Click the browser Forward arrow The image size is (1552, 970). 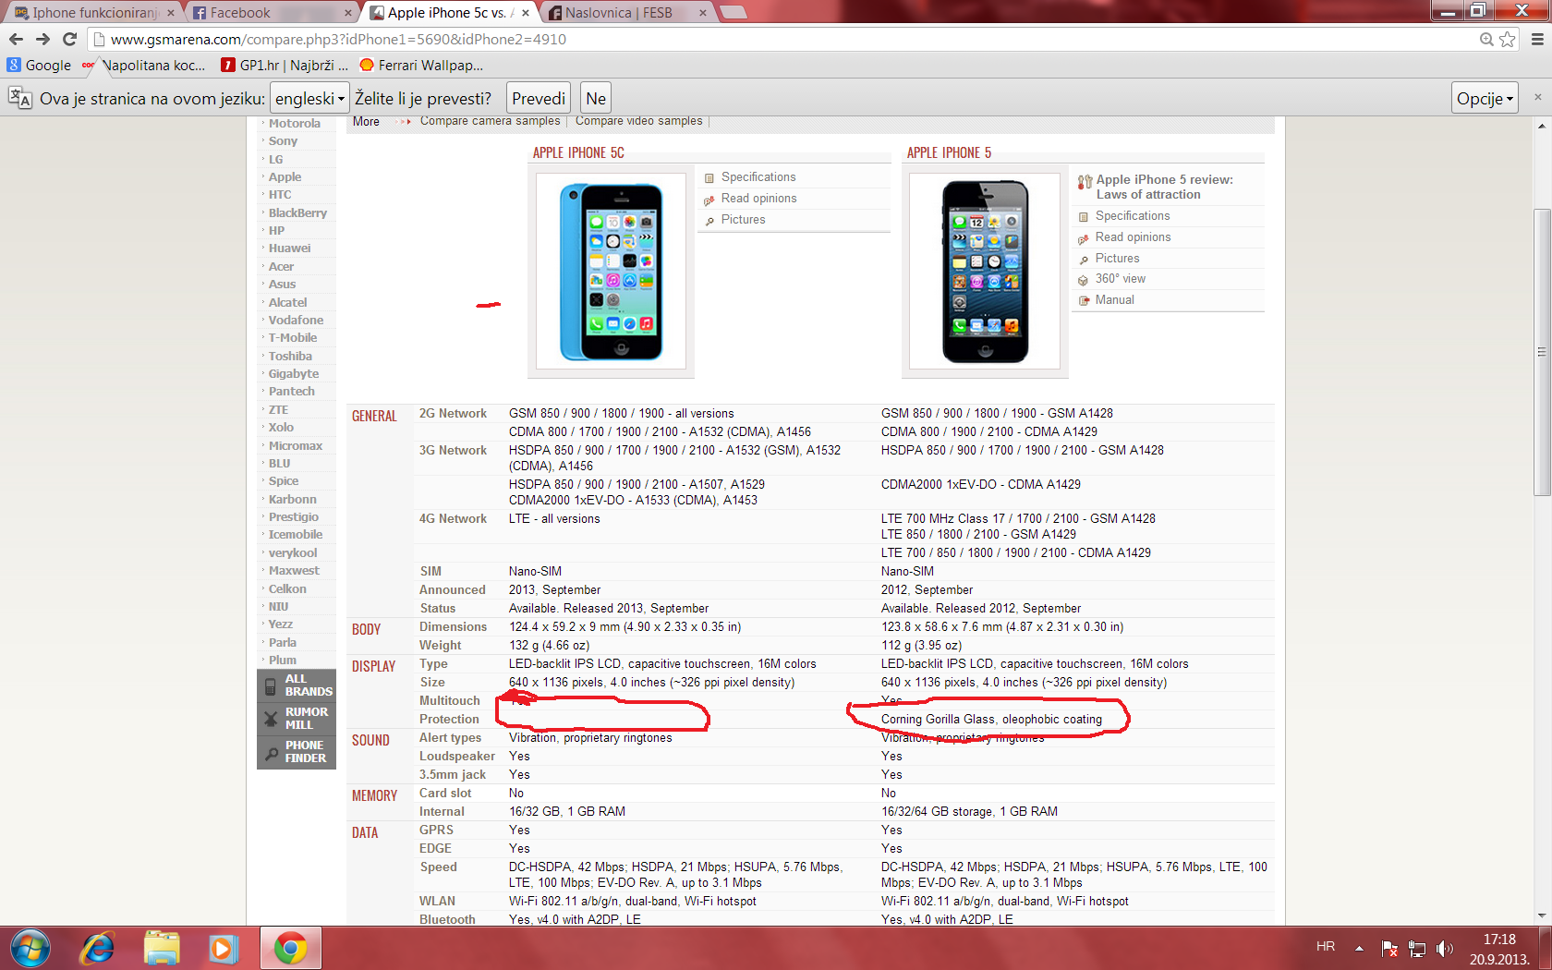coord(42,39)
